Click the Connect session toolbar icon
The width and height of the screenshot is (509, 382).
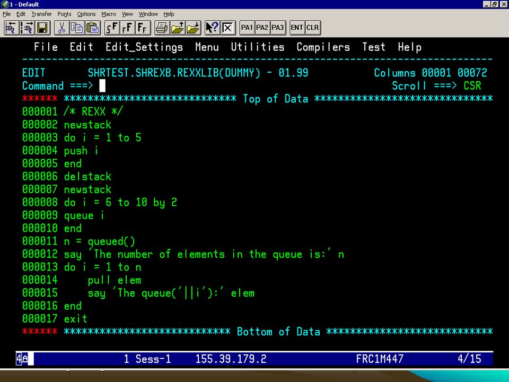(x=11, y=28)
